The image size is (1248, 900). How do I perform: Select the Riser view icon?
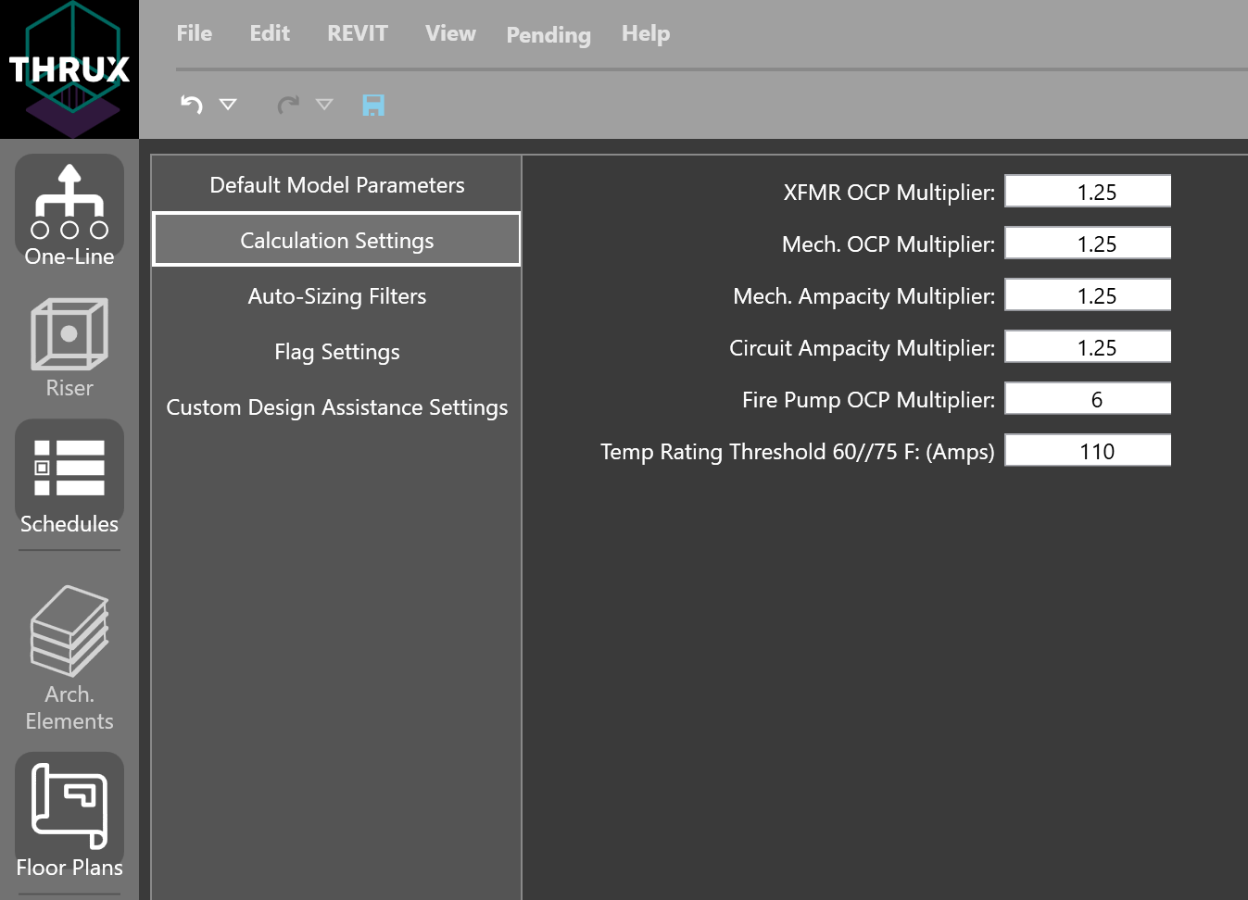tap(69, 335)
